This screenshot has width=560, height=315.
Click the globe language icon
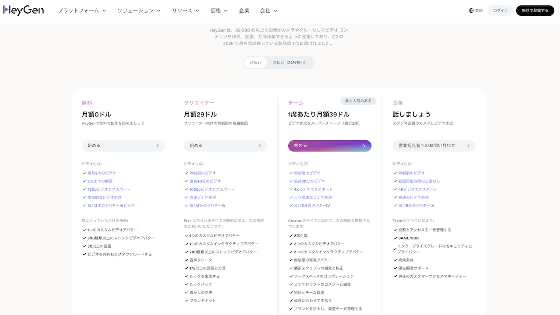point(471,10)
